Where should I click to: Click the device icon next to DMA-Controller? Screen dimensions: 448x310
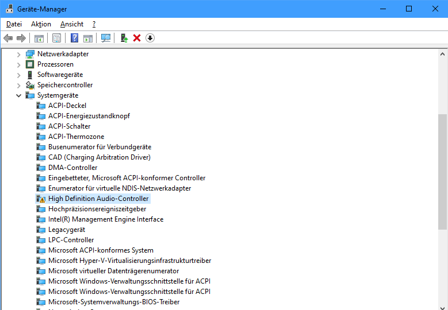click(x=41, y=168)
